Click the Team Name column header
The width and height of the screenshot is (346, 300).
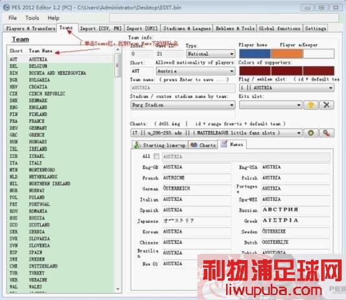[41, 51]
